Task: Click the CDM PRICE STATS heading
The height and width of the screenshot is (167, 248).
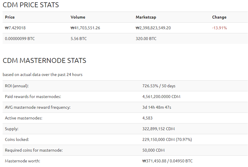Action: click(31, 5)
